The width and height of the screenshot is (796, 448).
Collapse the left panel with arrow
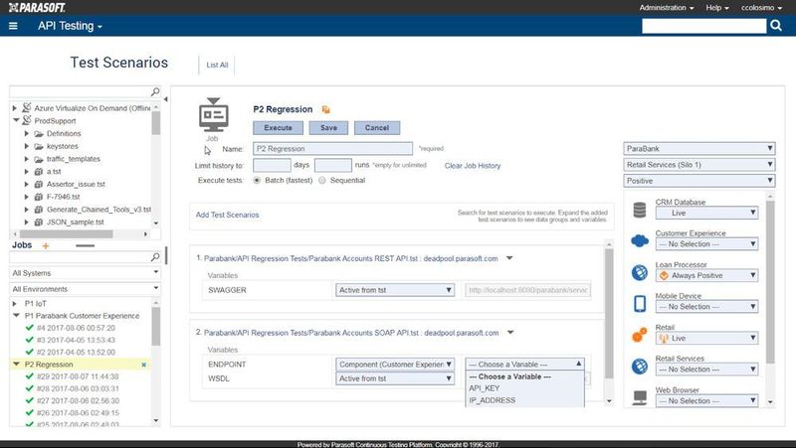165,99
